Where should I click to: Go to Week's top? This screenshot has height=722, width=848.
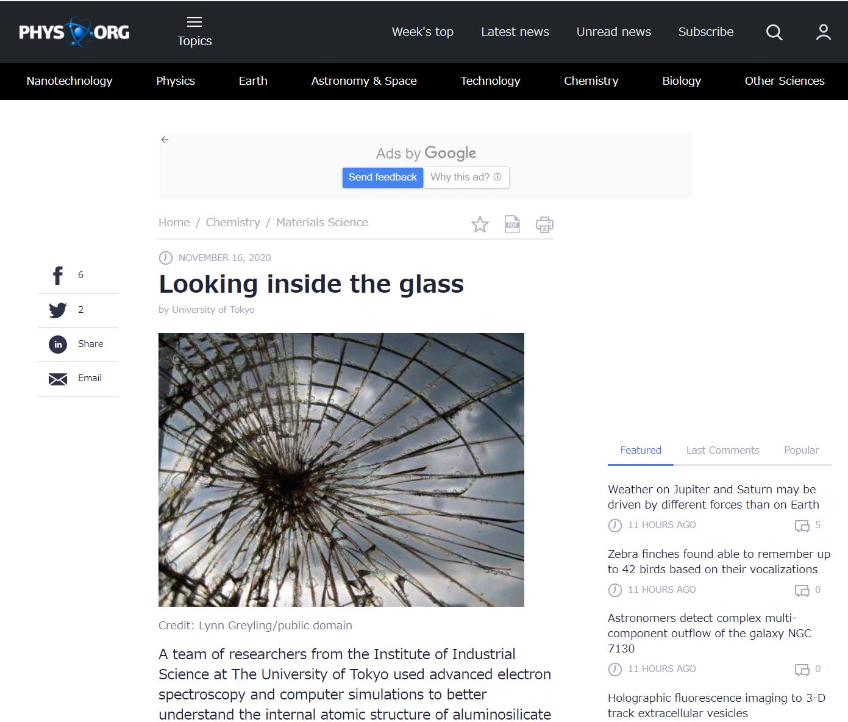click(x=422, y=32)
